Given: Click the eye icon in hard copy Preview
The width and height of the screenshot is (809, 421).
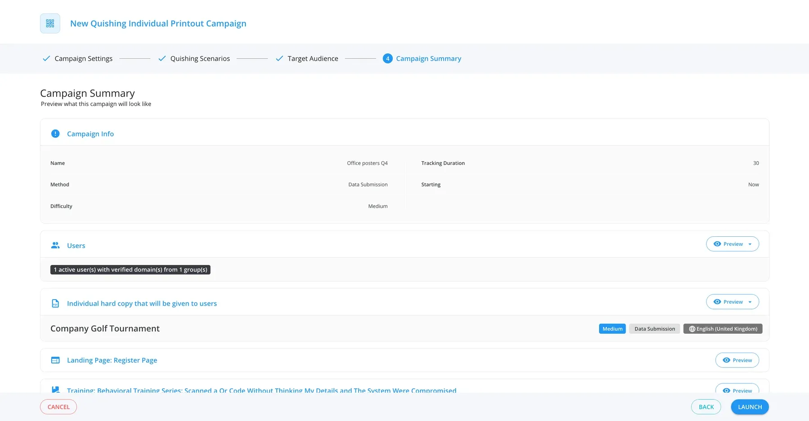Looking at the screenshot, I should click(x=717, y=302).
